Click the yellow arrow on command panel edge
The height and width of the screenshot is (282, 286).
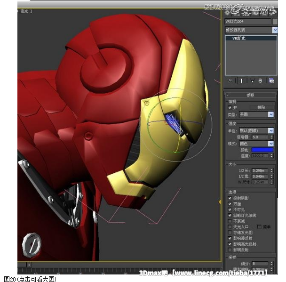(220, 201)
